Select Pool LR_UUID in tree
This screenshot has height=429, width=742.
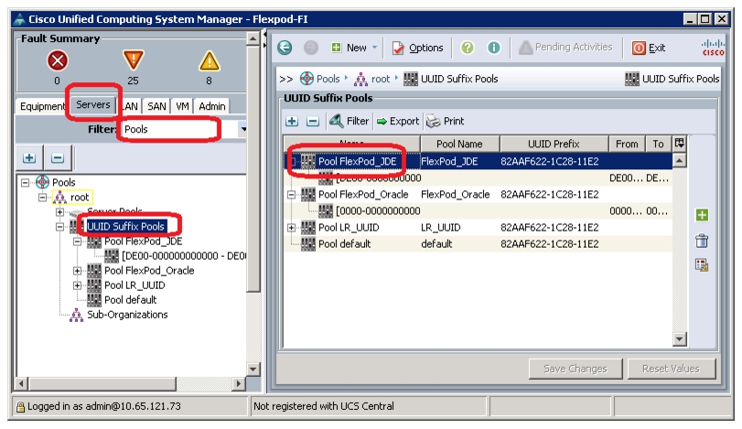(x=126, y=285)
